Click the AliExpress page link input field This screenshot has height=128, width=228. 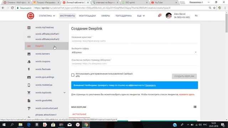(x=134, y=64)
